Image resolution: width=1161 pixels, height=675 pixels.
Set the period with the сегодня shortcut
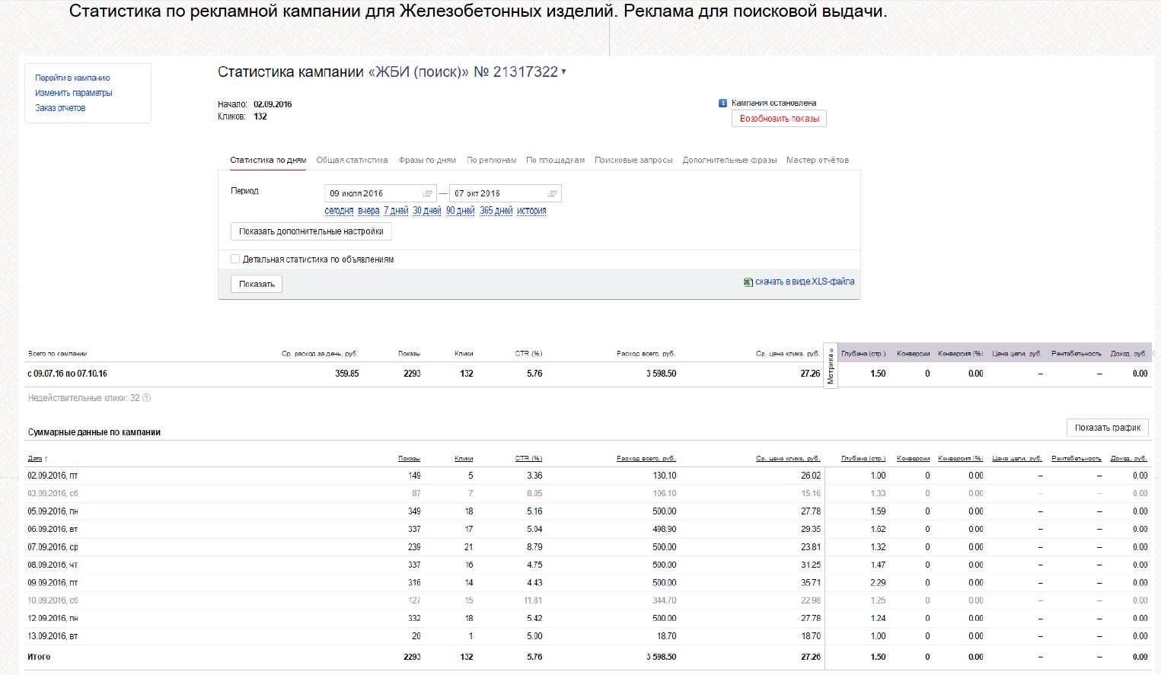[339, 211]
